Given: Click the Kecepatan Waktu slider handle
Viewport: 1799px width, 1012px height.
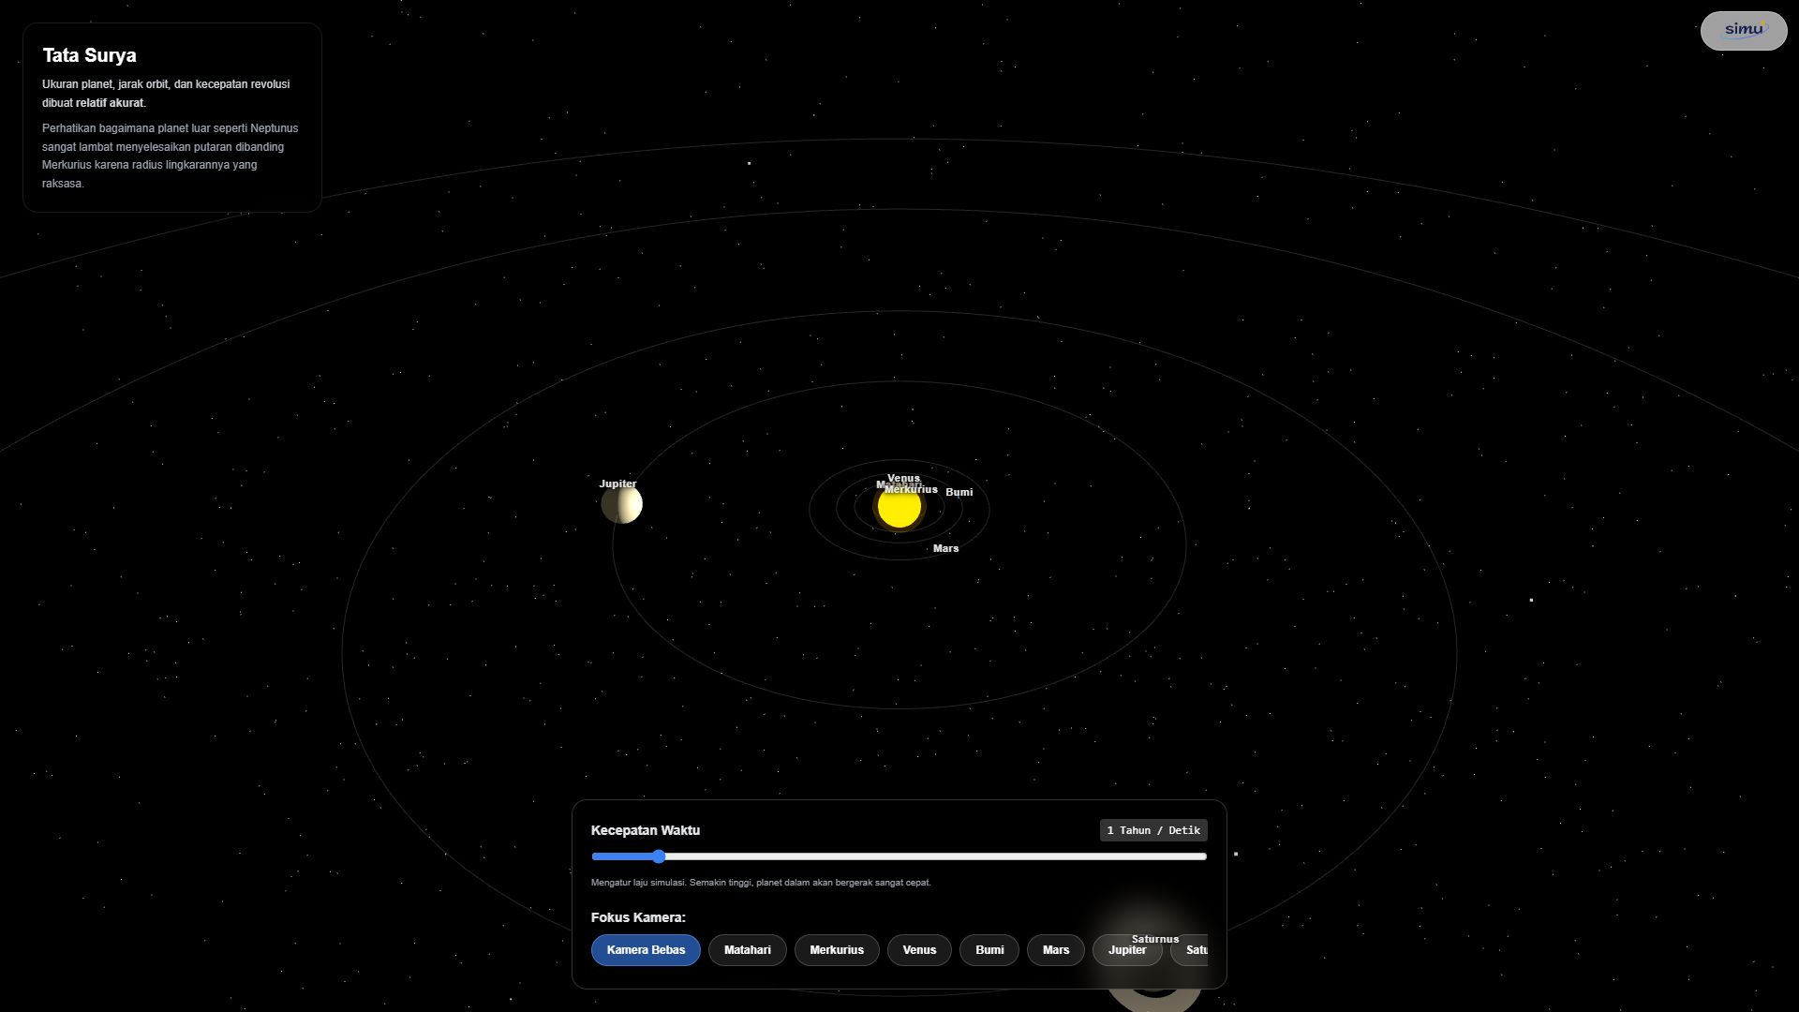Looking at the screenshot, I should [x=659, y=856].
